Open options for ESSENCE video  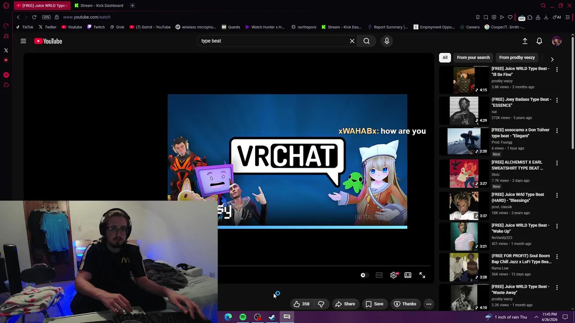pos(557,100)
